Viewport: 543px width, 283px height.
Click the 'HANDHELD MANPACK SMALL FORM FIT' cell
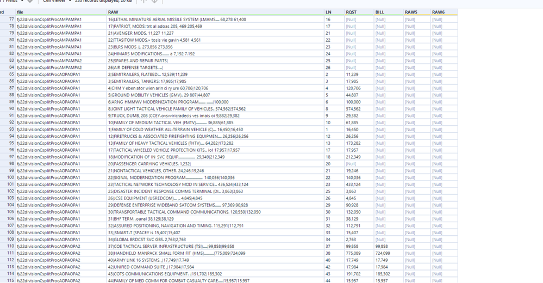click(215, 253)
